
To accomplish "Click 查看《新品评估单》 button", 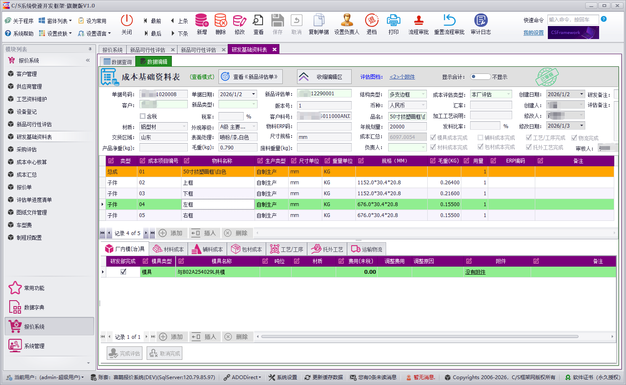I will point(251,76).
